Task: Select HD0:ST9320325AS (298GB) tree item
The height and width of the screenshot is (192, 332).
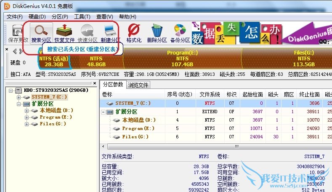Action: [56, 90]
